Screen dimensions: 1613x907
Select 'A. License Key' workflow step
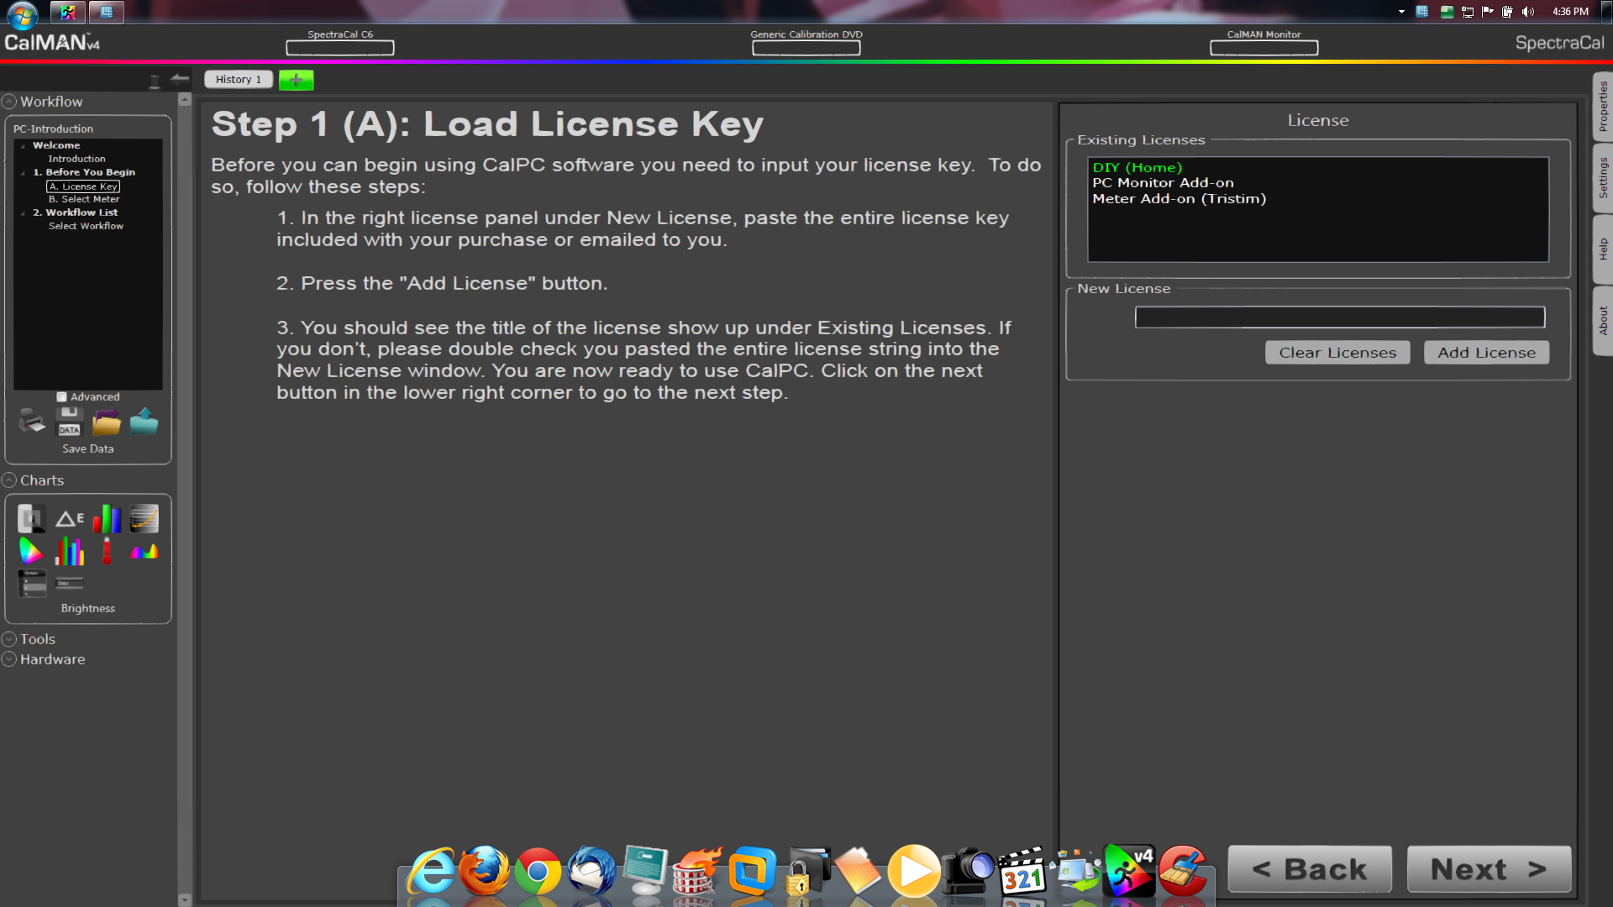tap(83, 186)
